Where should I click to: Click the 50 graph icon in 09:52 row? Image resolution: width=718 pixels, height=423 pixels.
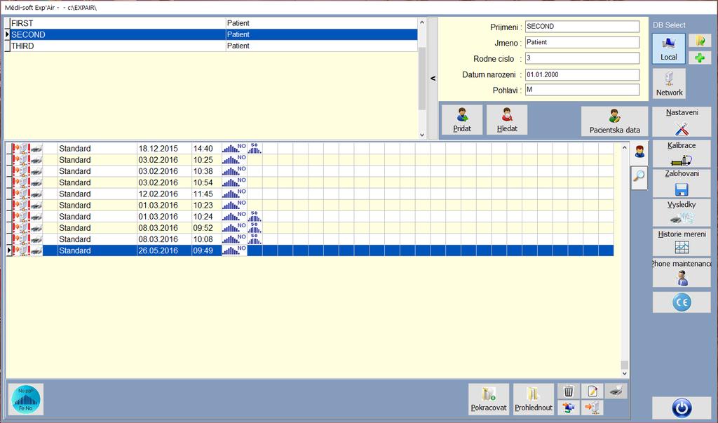click(x=255, y=228)
